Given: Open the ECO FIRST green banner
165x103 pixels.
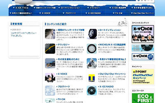Looking at the screenshot, I should pyautogui.click(x=143, y=98).
